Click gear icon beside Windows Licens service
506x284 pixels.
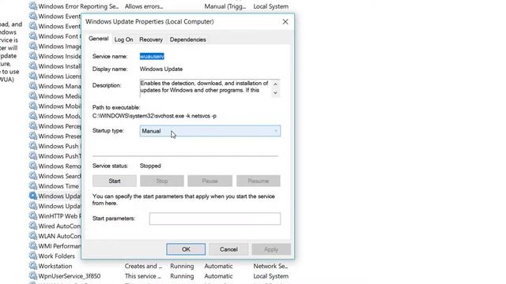tap(33, 76)
